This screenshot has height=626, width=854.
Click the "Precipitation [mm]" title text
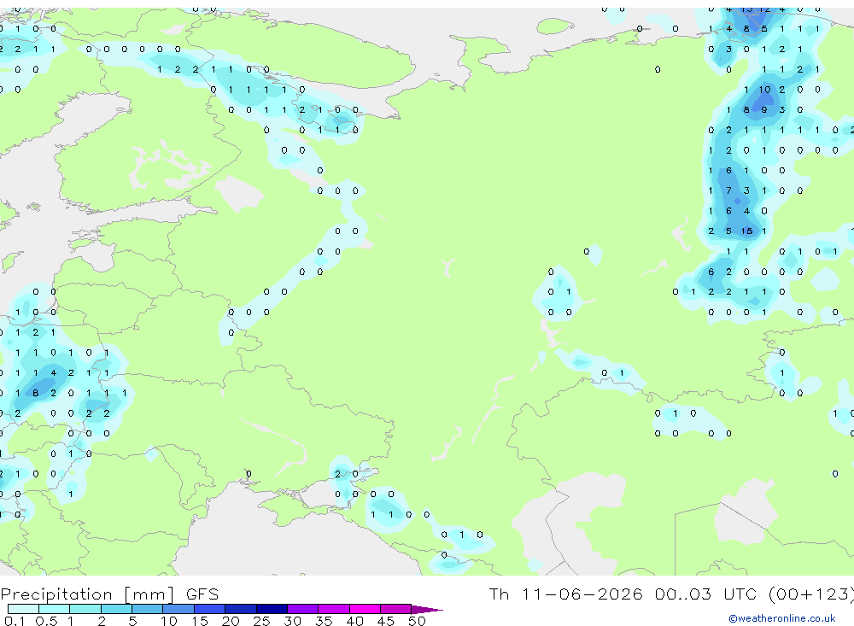[x=87, y=594]
